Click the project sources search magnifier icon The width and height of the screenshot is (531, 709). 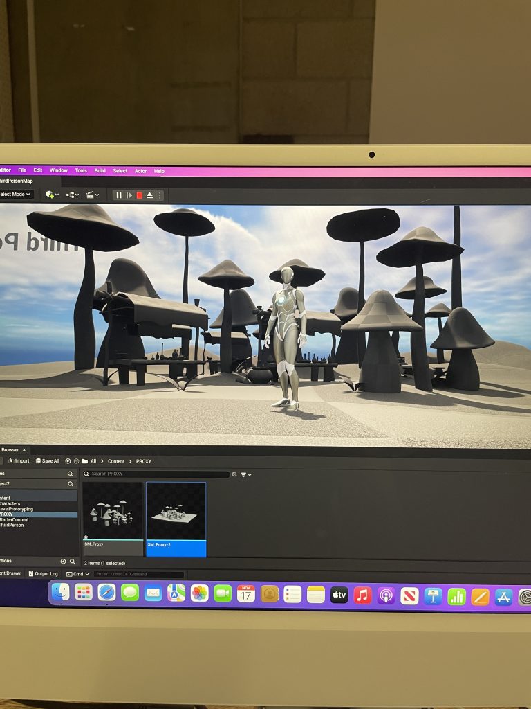(x=71, y=484)
